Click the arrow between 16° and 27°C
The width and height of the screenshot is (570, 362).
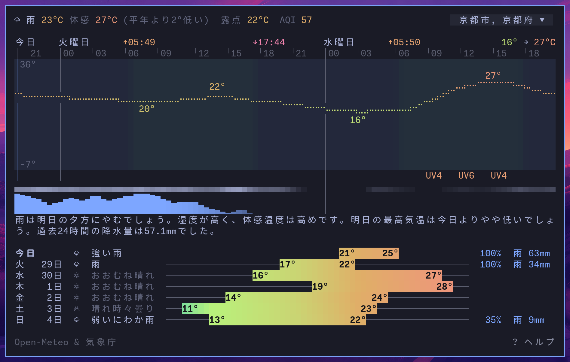[x=526, y=42]
